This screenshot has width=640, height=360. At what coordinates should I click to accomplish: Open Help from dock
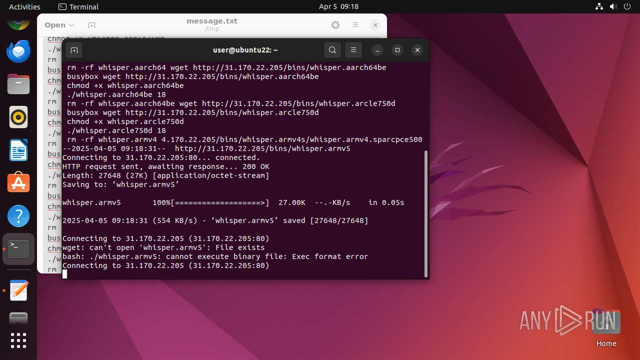tap(18, 216)
